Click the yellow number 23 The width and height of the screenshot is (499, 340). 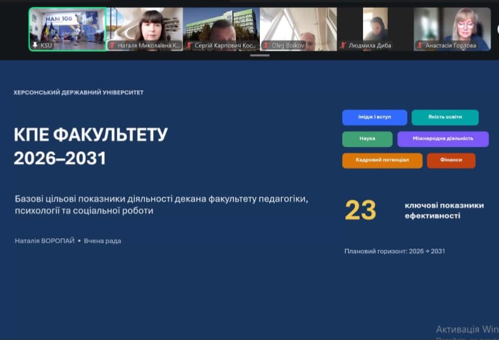click(x=361, y=210)
